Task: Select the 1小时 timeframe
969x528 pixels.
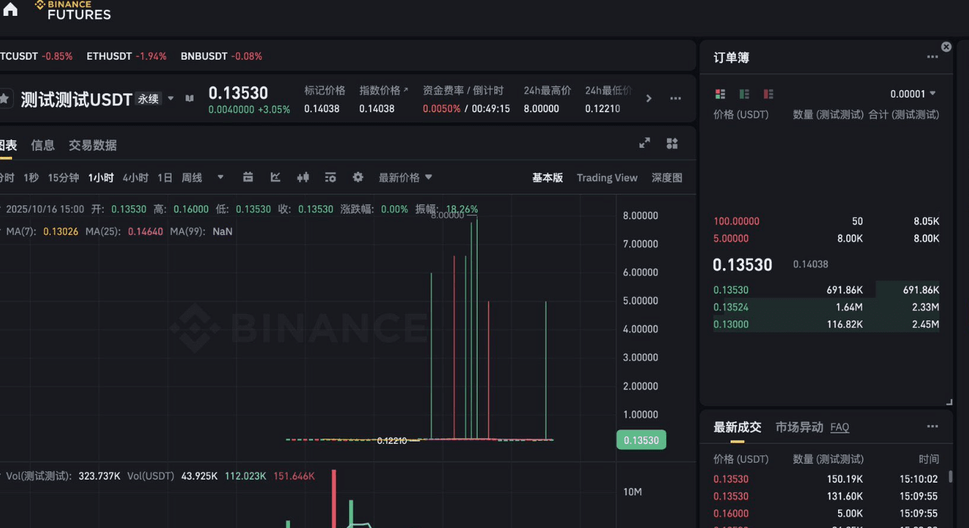Action: (101, 177)
